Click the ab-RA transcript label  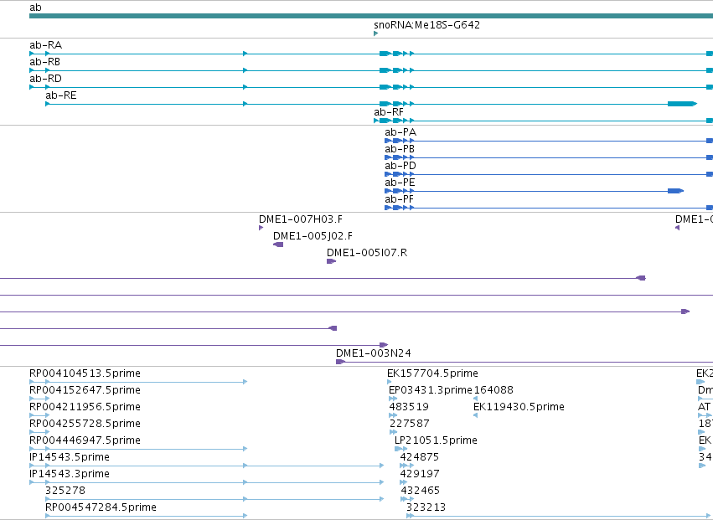45,45
